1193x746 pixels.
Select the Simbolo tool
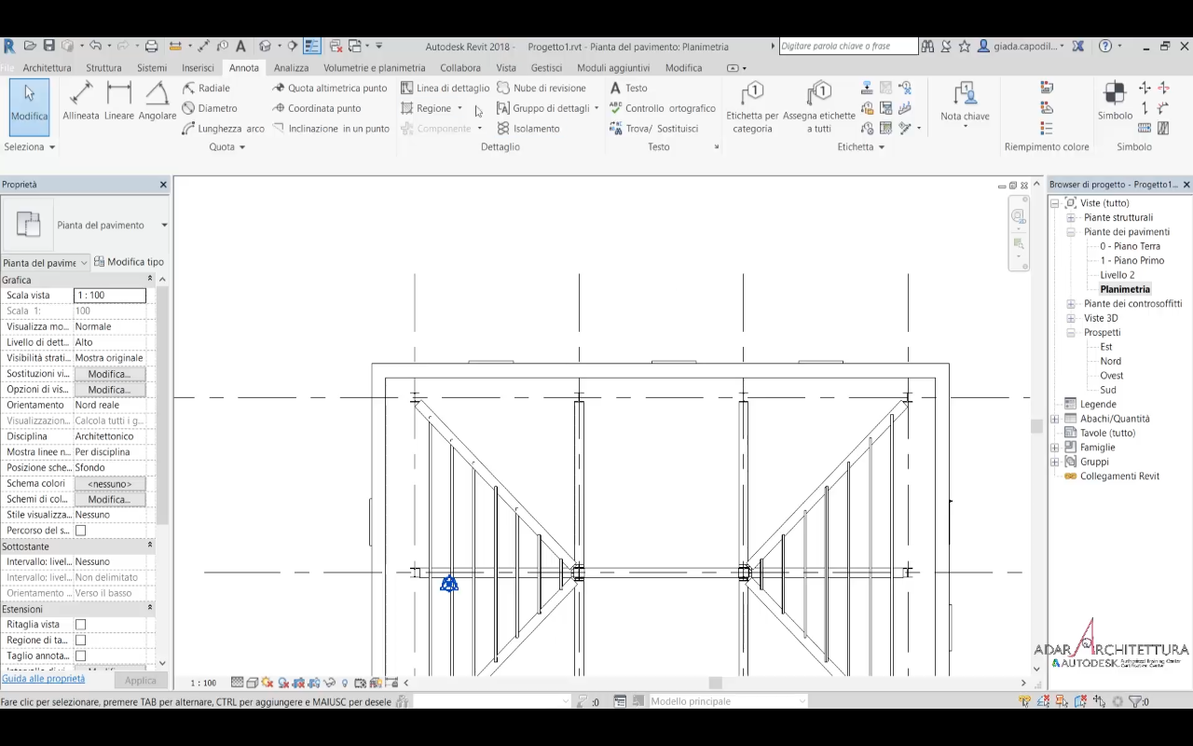tap(1115, 101)
